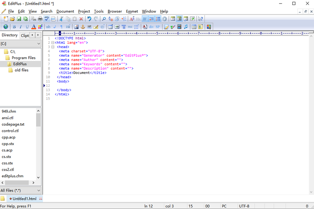This screenshot has height=209, width=314.
Task: Select codepage.txt in the file list
Action: pyautogui.click(x=13, y=124)
